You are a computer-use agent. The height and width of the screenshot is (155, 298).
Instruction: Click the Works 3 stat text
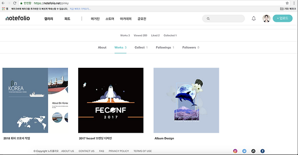125,35
